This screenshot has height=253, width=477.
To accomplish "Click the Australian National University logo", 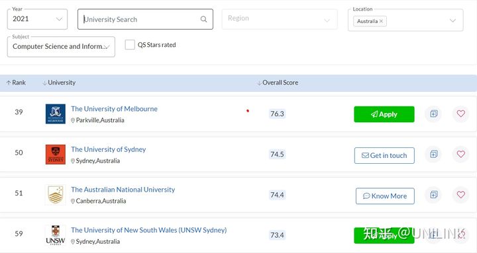I will tap(56, 195).
